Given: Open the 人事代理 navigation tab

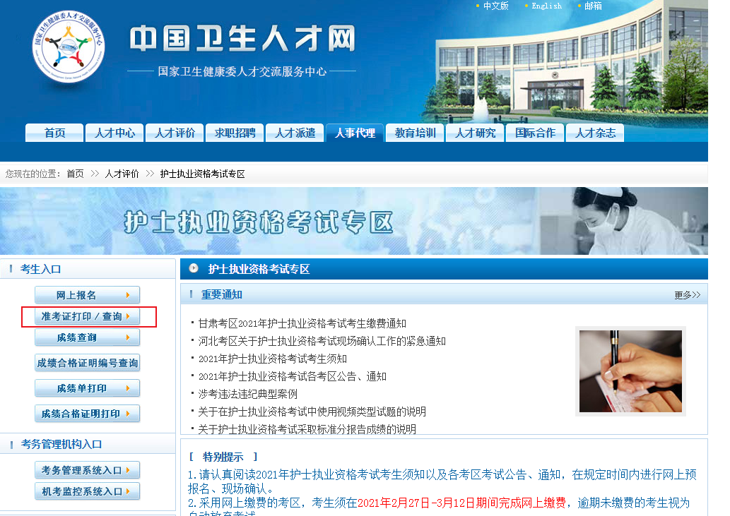Looking at the screenshot, I should 355,133.
